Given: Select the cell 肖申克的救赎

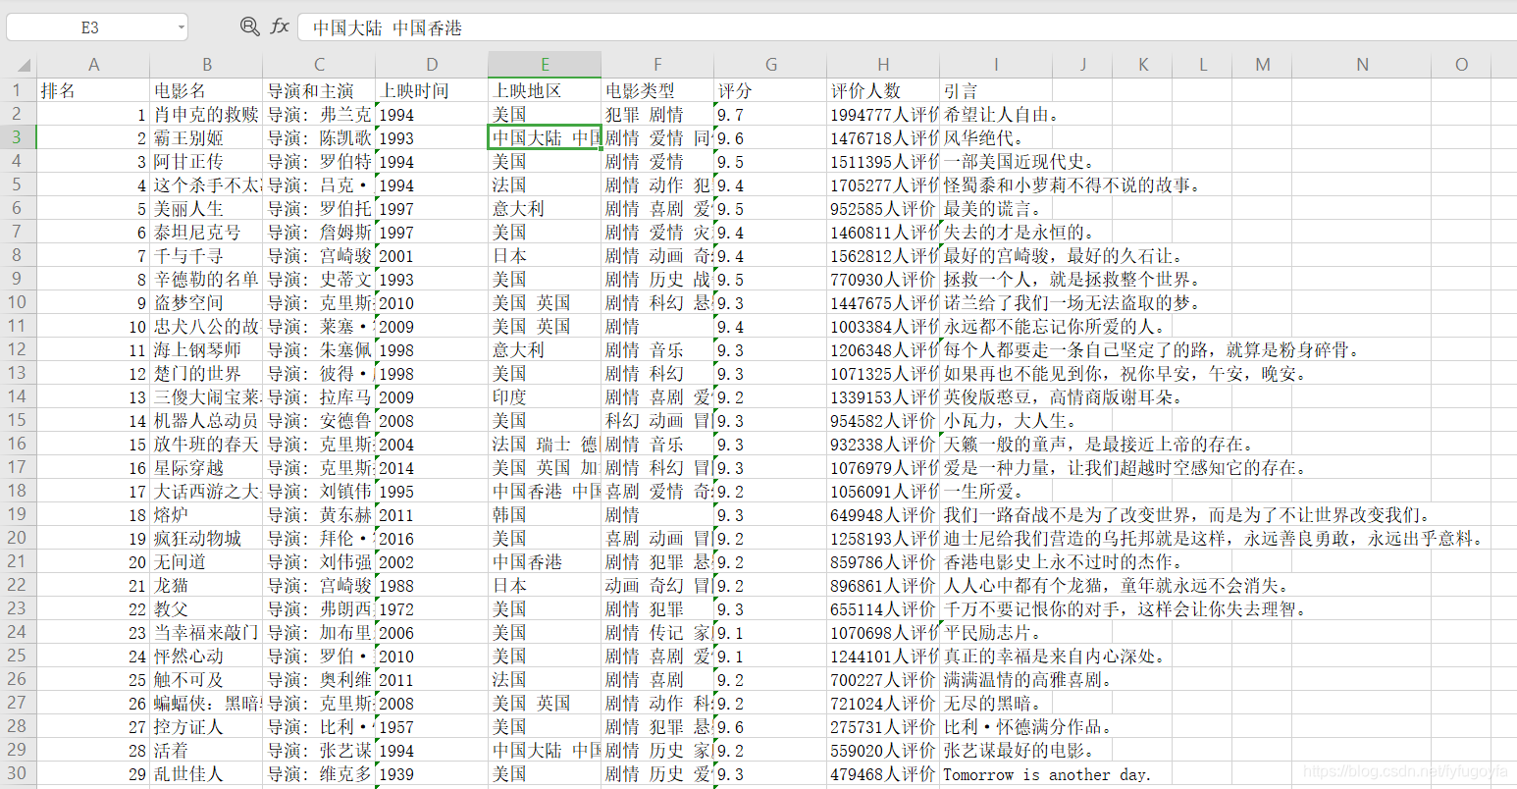Looking at the screenshot, I should click(206, 114).
